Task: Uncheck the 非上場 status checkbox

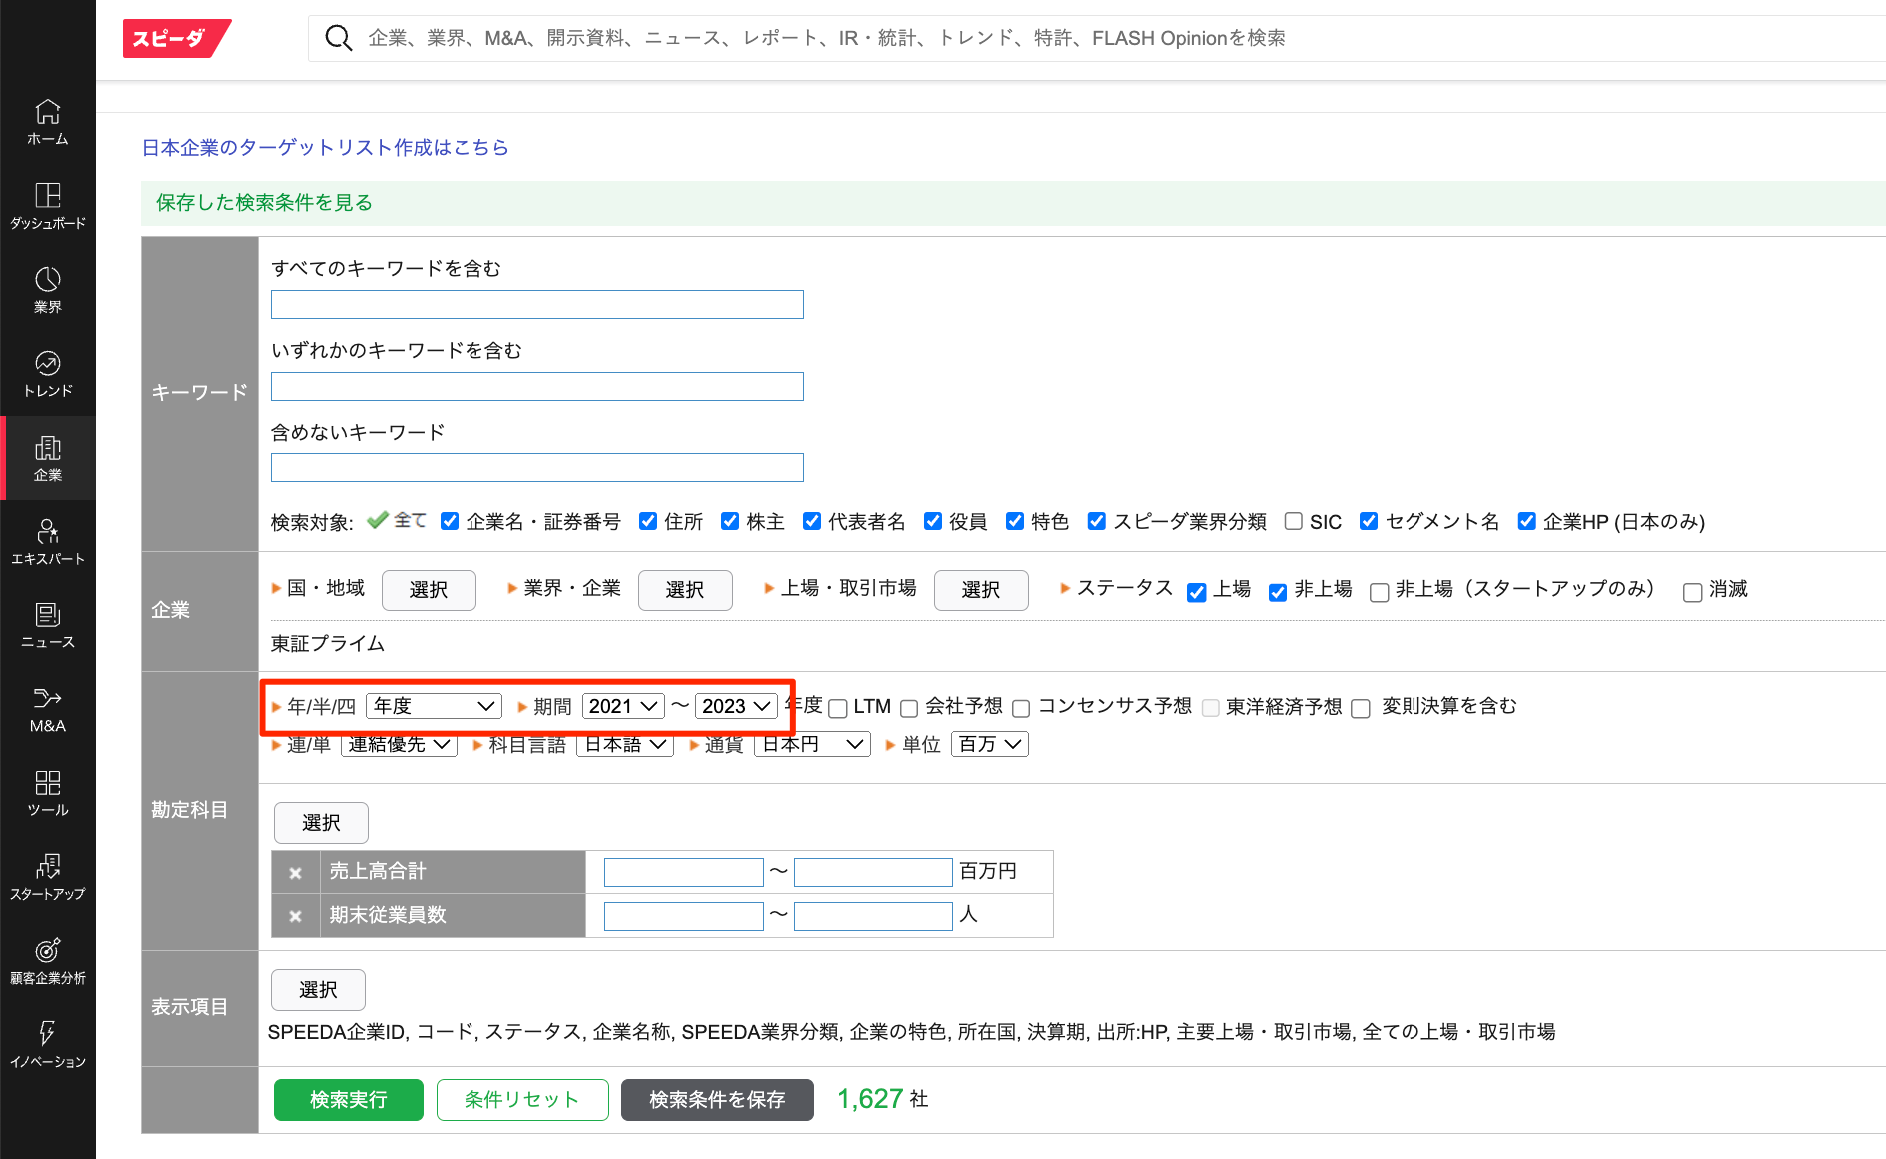Action: [x=1277, y=591]
